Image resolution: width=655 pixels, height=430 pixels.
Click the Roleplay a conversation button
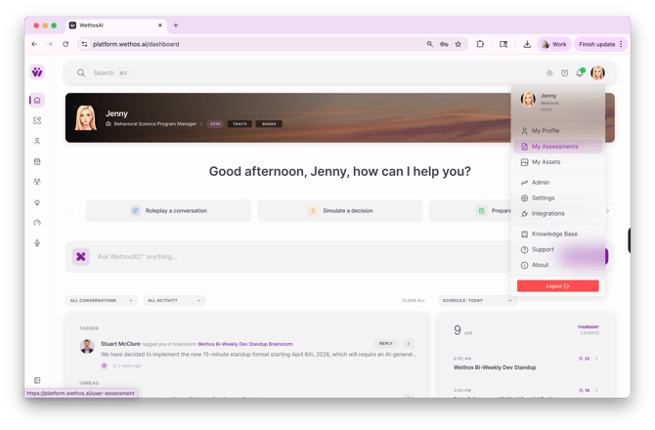[168, 210]
